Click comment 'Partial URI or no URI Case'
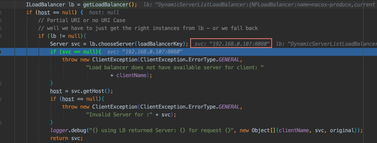The height and width of the screenshot is (143, 377). tap(82, 20)
